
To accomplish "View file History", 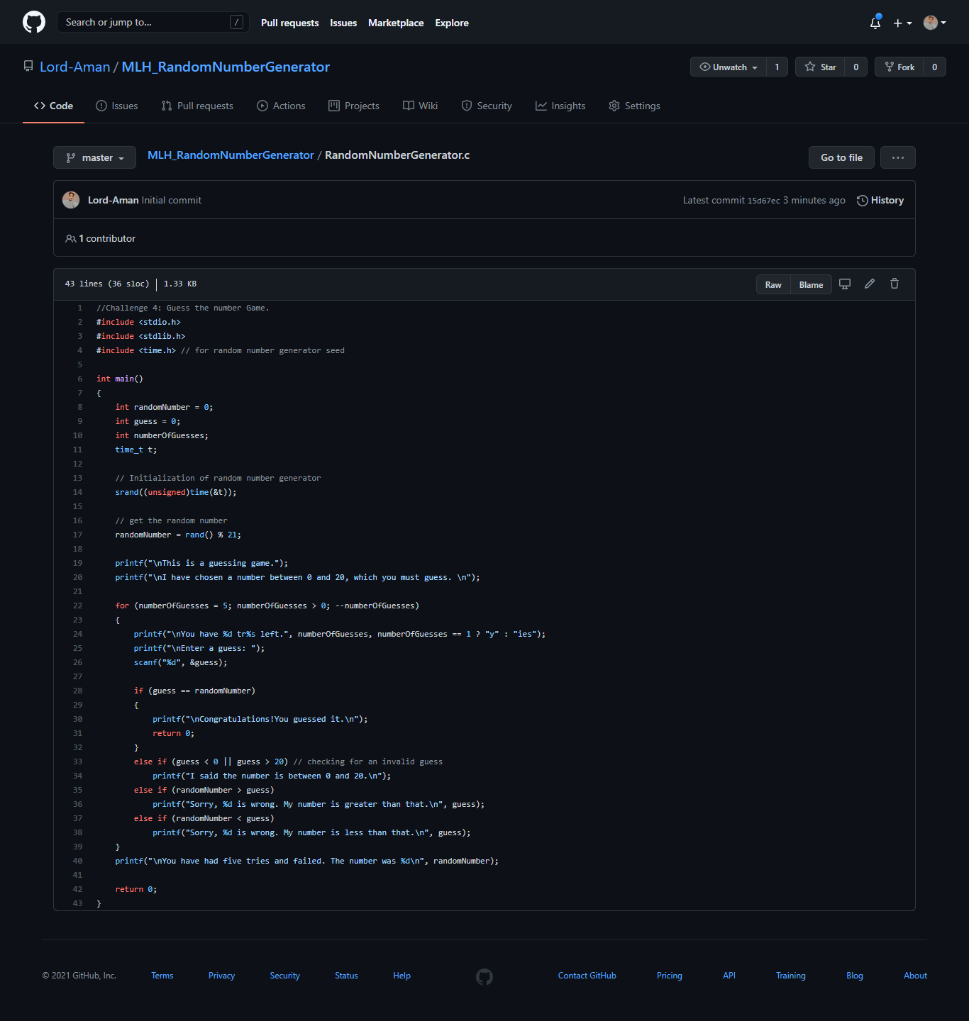I will [880, 200].
